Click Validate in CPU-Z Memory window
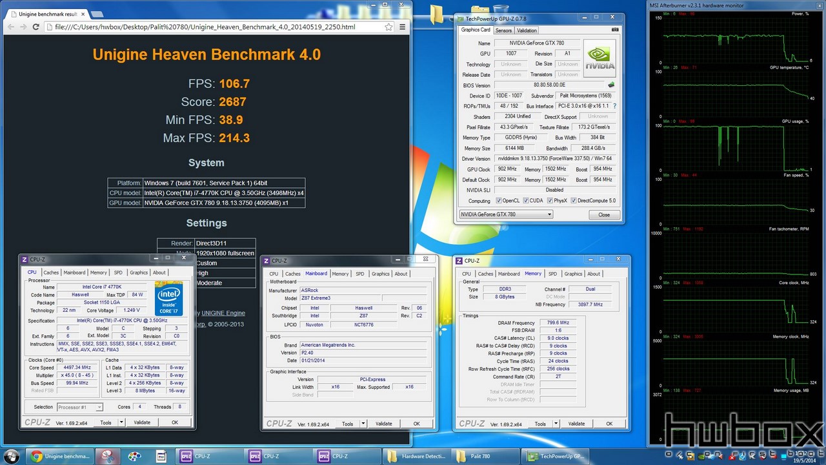The width and height of the screenshot is (826, 465). point(576,424)
